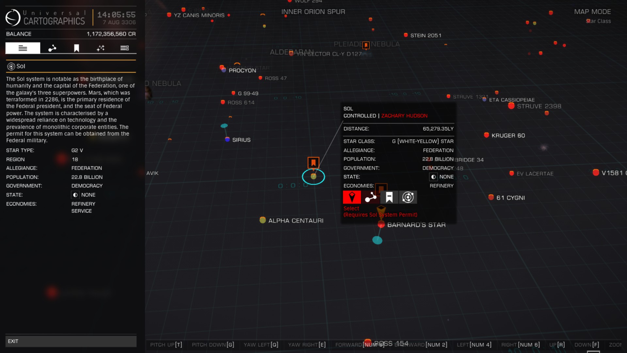Click the 14:05:55 clock display
The image size is (627, 353).
tap(116, 15)
